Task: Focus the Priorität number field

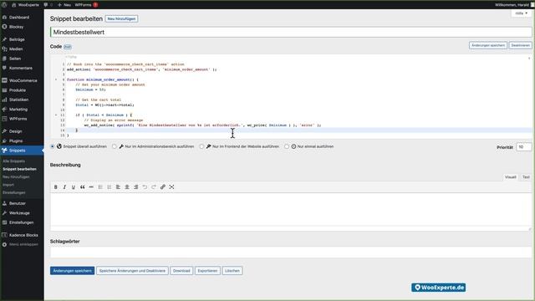Action: click(x=524, y=147)
